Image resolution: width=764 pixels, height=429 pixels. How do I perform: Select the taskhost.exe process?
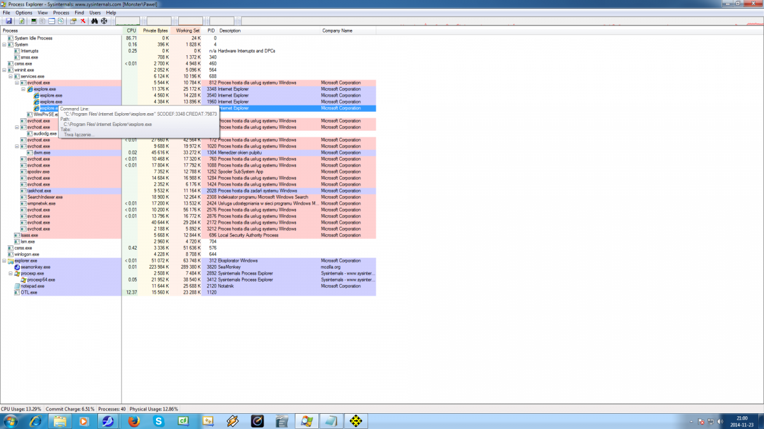[188, 191]
